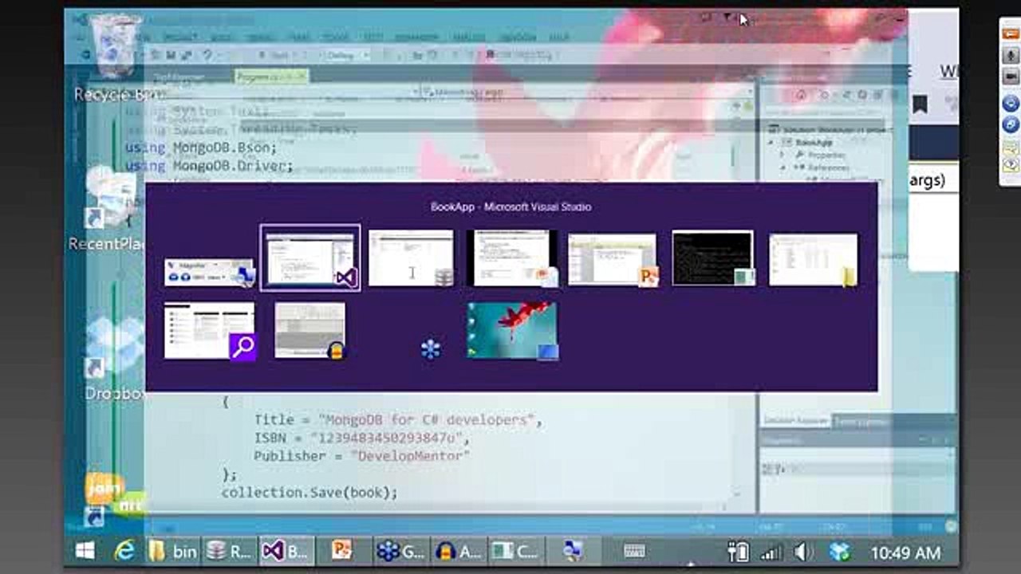Image resolution: width=1021 pixels, height=574 pixels.
Task: Switch to the document viewer window thumbnail
Action: pos(512,258)
